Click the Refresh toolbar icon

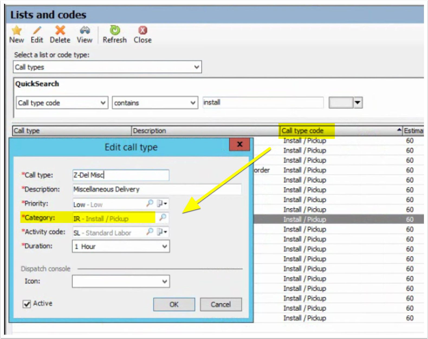click(x=115, y=30)
